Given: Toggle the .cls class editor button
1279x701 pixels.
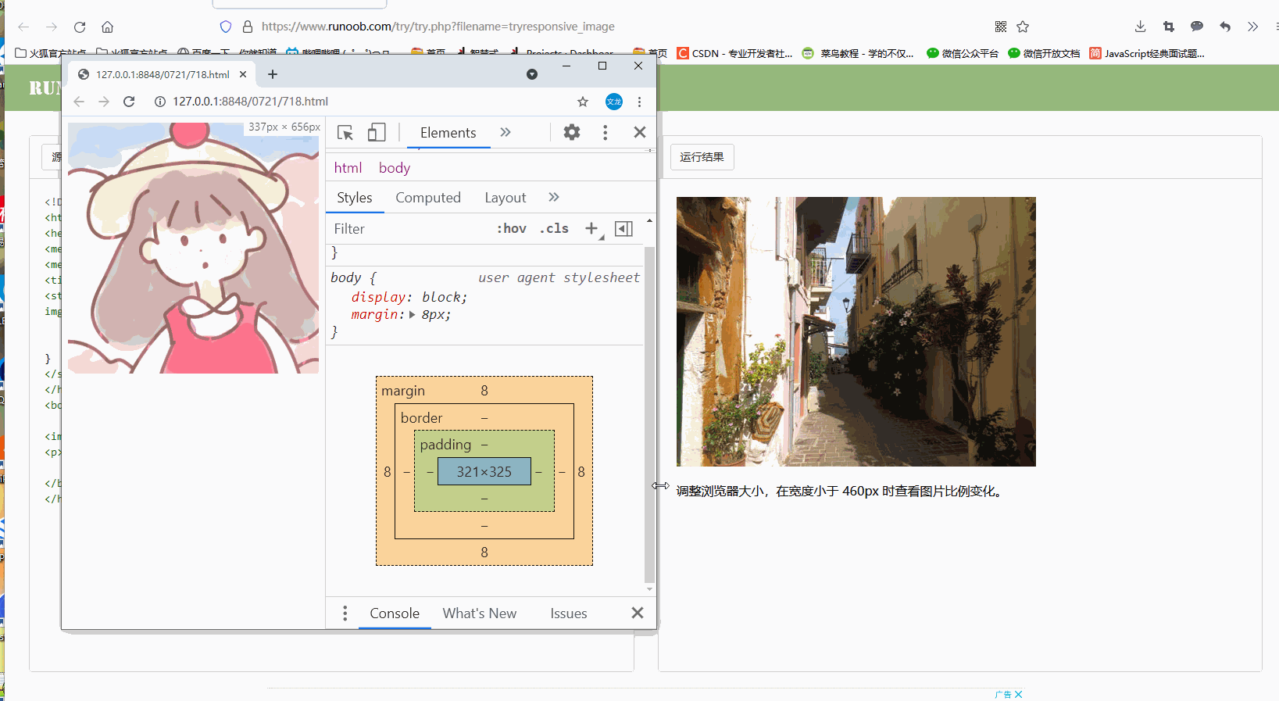Looking at the screenshot, I should tap(554, 228).
